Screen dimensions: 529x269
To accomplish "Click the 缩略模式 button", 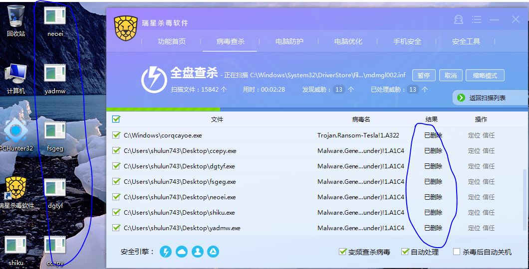I will [x=485, y=75].
